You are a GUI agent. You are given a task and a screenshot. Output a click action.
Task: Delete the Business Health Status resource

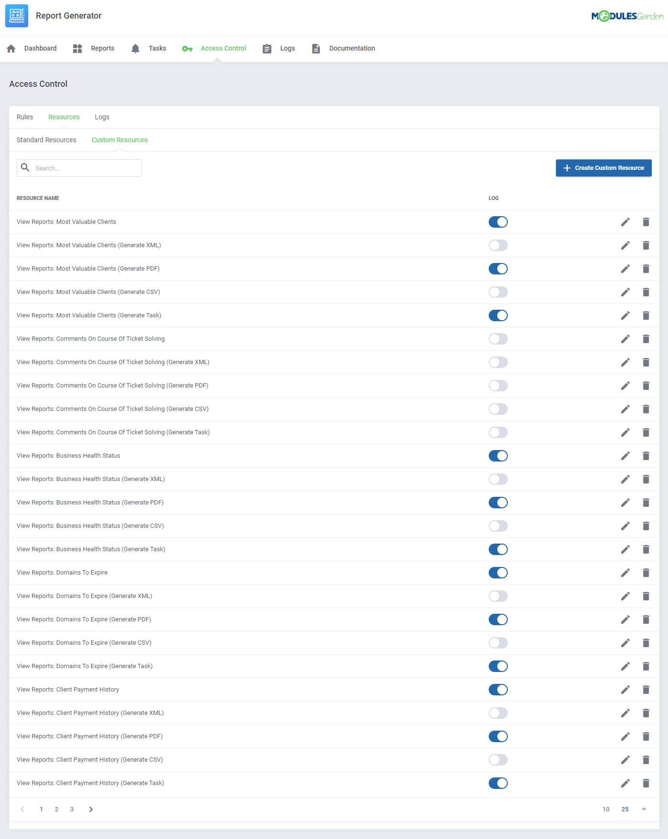646,456
